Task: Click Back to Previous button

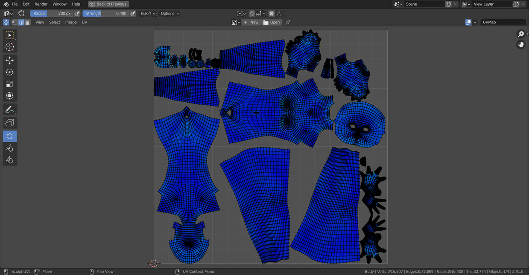Action: point(108,4)
